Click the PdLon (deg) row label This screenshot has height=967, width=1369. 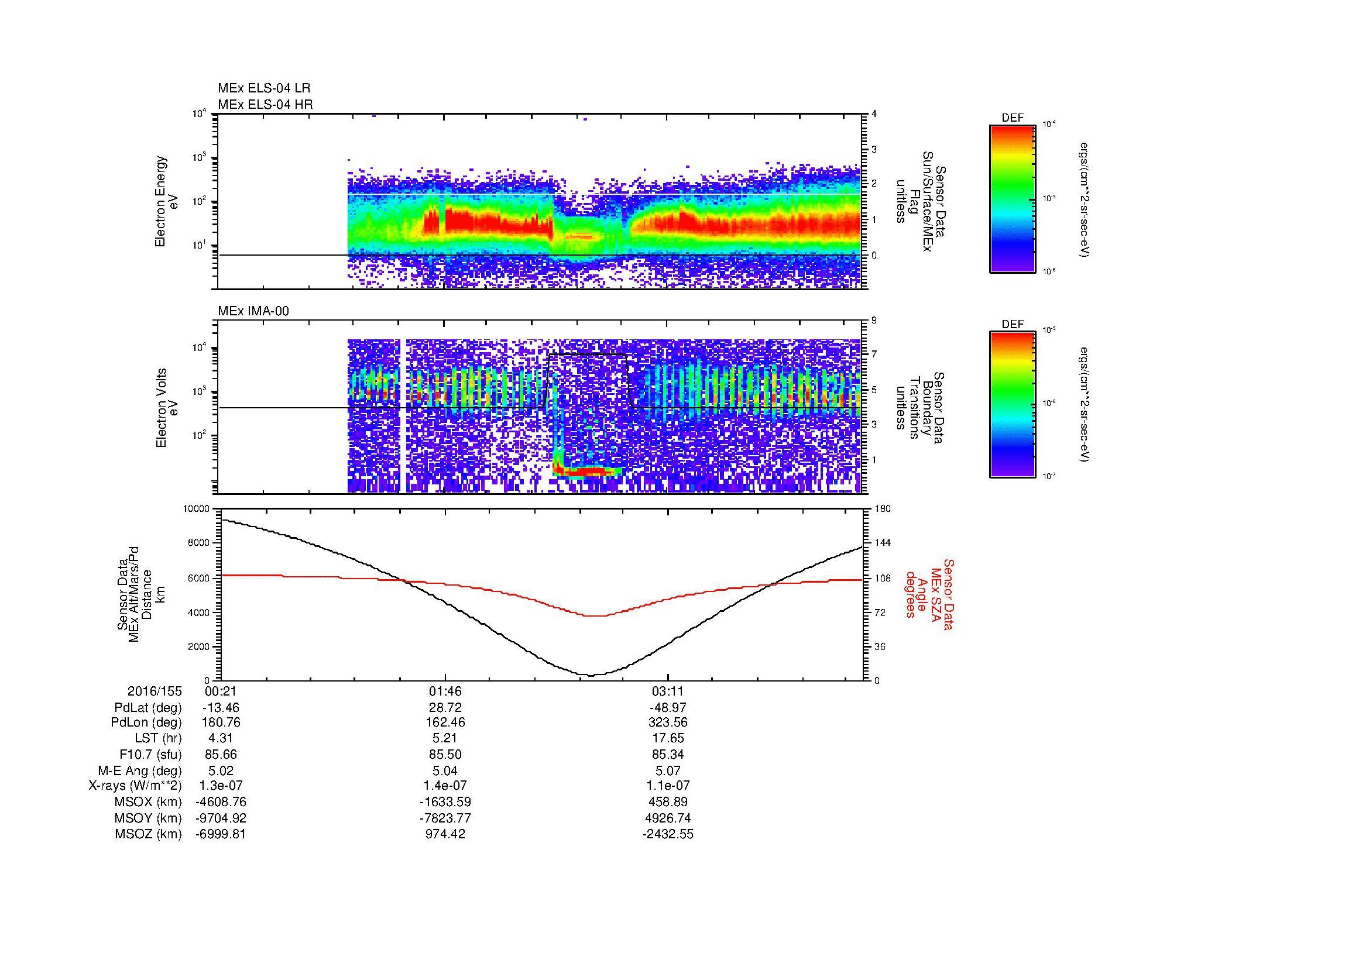[x=147, y=722]
